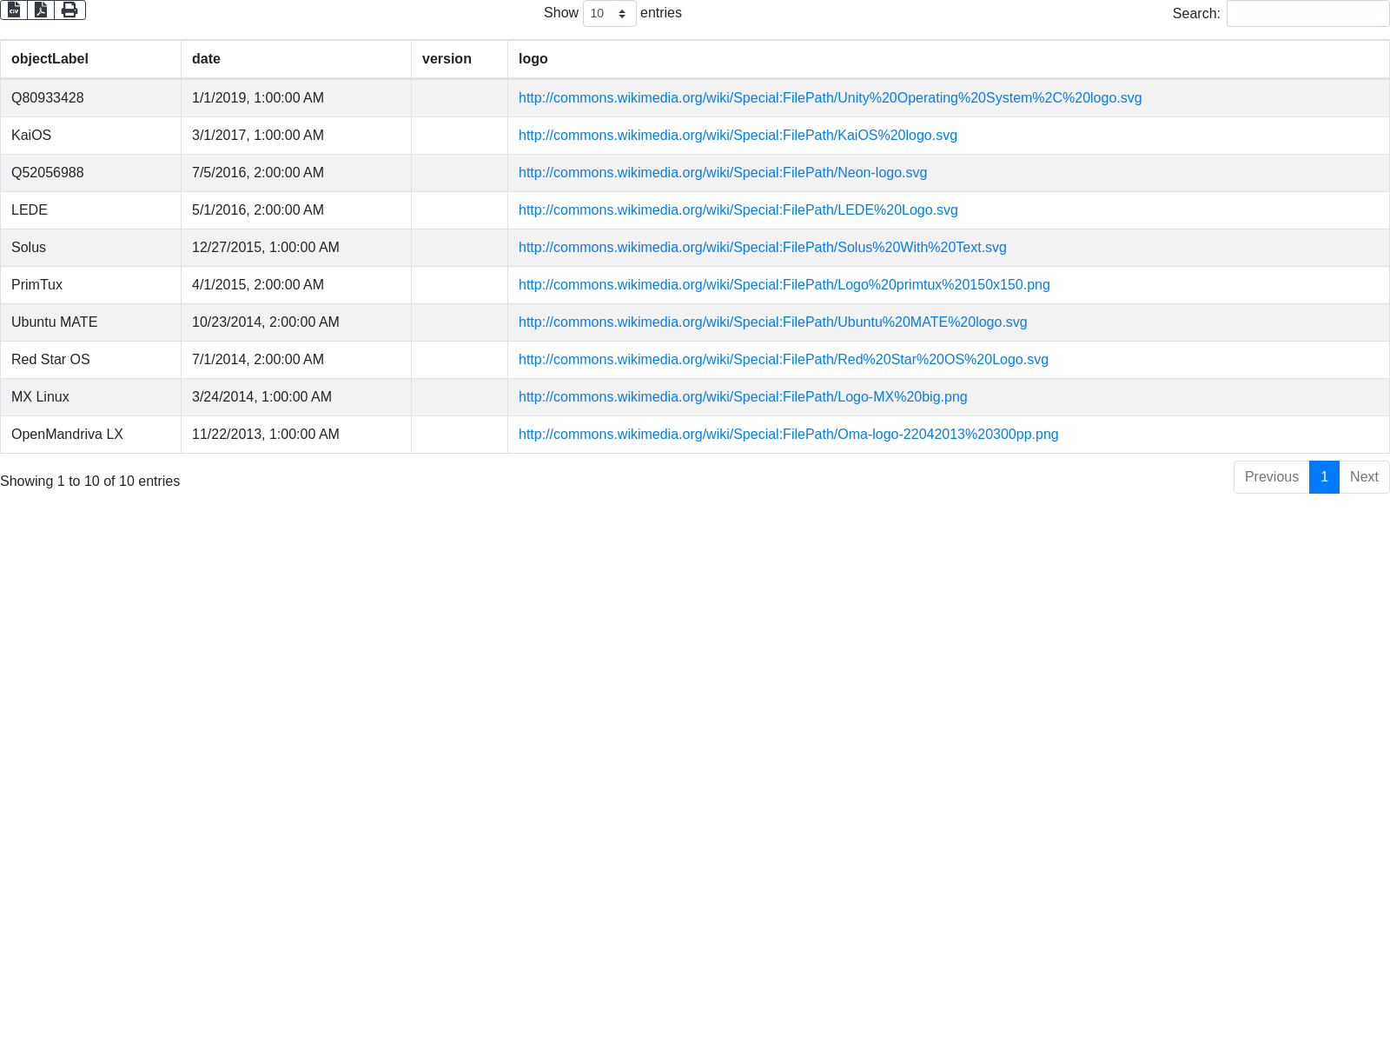Focus the table Search input field
1390x1043 pixels.
pos(1307,14)
